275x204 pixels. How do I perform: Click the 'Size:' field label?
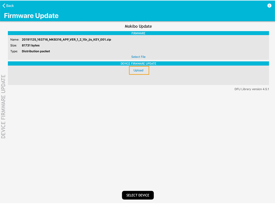(14, 45)
